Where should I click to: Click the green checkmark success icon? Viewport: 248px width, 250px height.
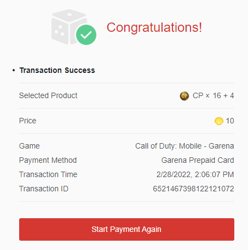86,35
